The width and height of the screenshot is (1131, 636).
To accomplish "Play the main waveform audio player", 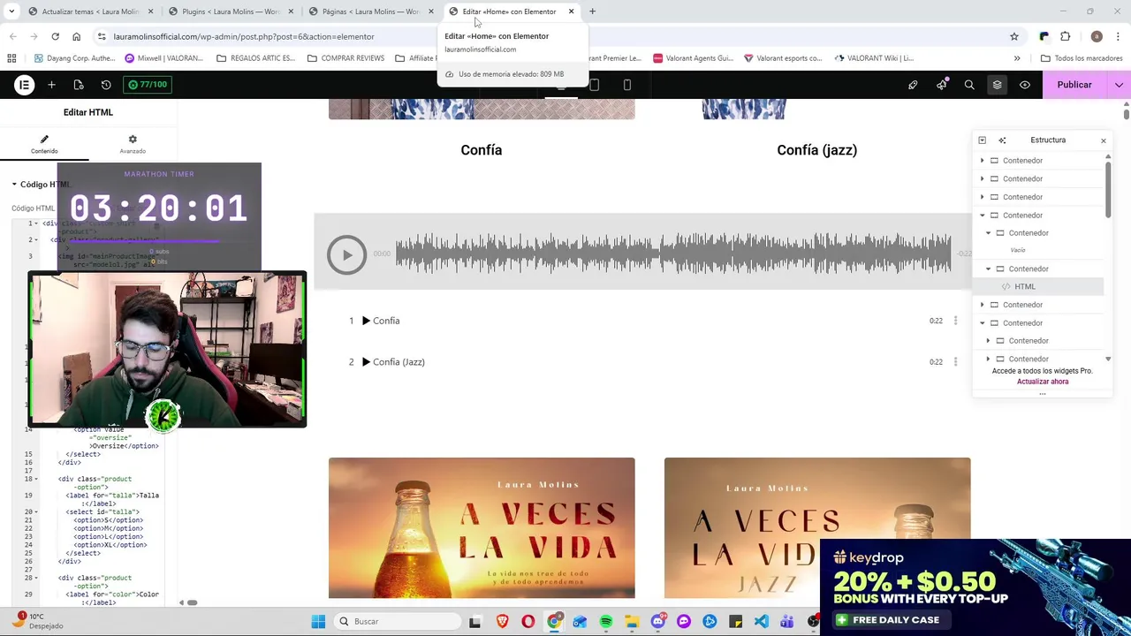I will pos(346,254).
